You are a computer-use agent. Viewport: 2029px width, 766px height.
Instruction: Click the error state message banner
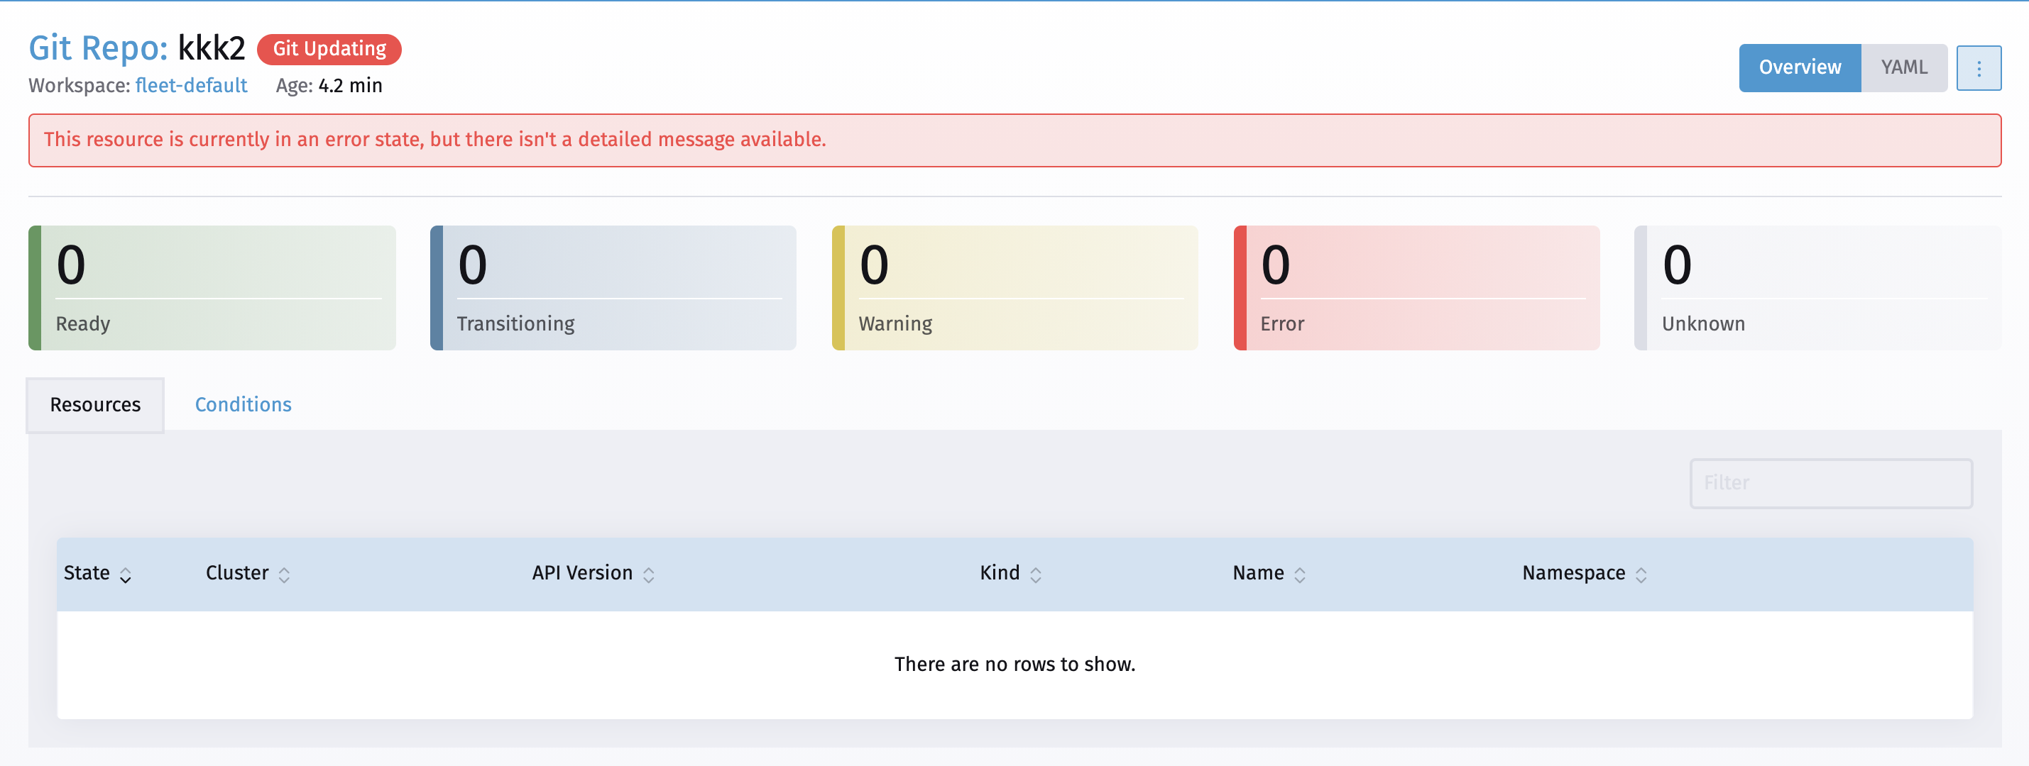[1014, 140]
